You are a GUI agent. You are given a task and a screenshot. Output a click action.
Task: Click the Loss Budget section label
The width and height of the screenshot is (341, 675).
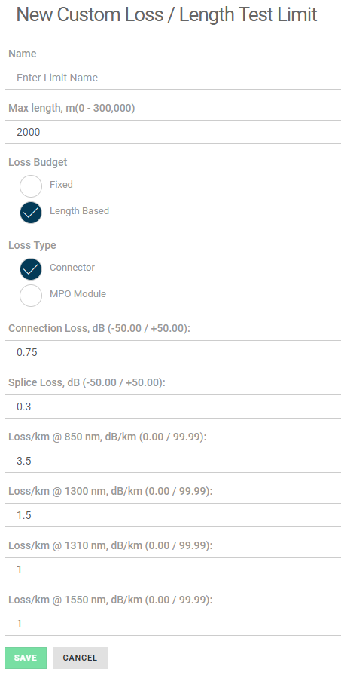point(38,162)
